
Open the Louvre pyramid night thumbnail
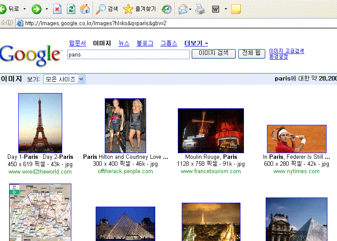(x=125, y=224)
